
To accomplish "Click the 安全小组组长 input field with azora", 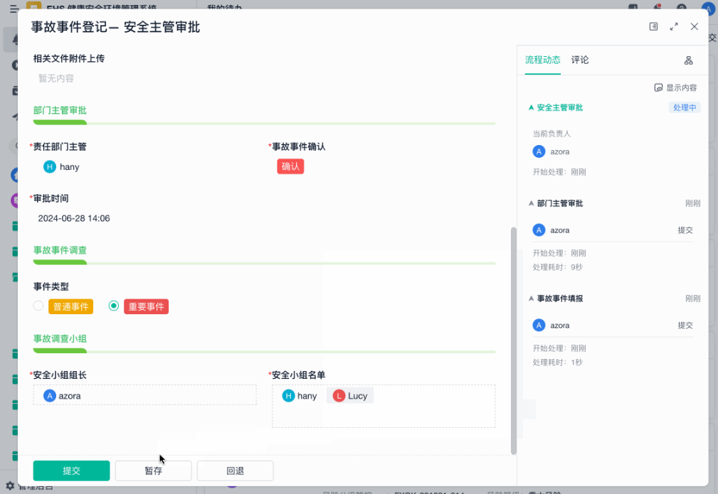I will (x=144, y=395).
